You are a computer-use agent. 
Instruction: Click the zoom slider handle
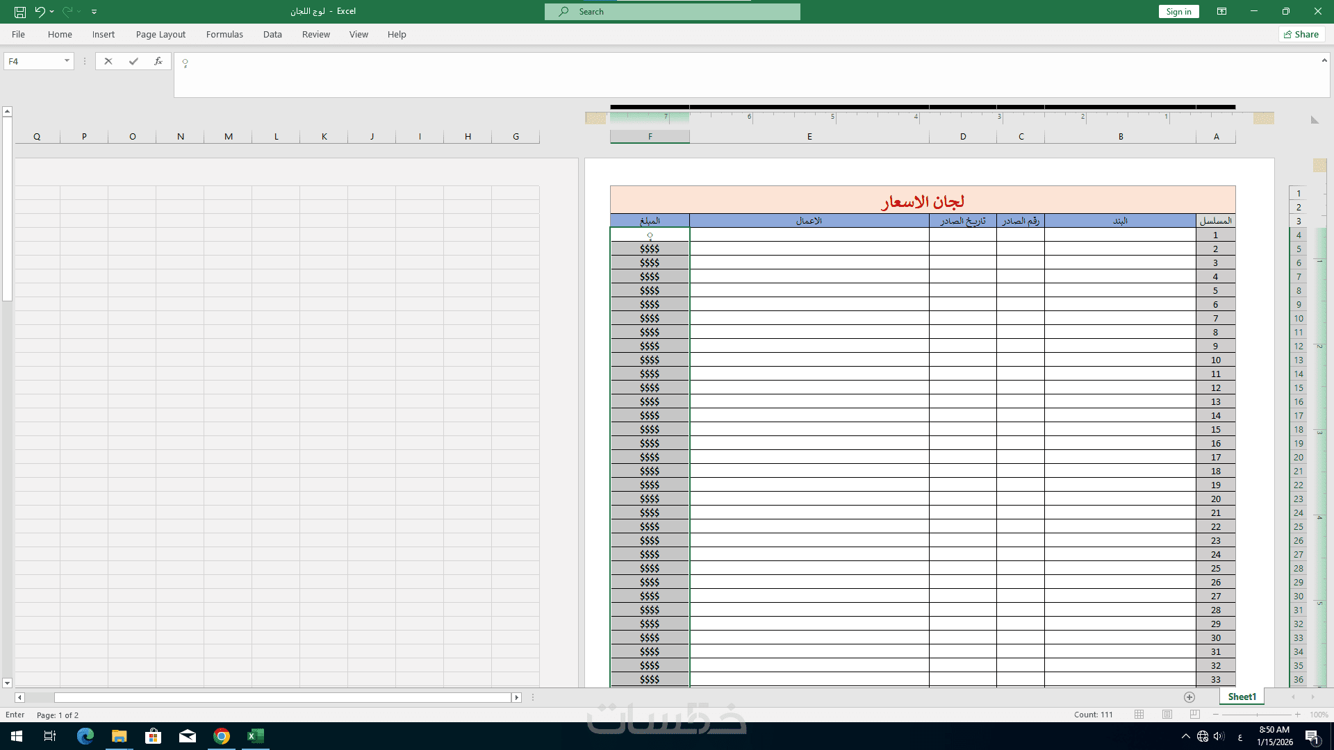point(1257,715)
